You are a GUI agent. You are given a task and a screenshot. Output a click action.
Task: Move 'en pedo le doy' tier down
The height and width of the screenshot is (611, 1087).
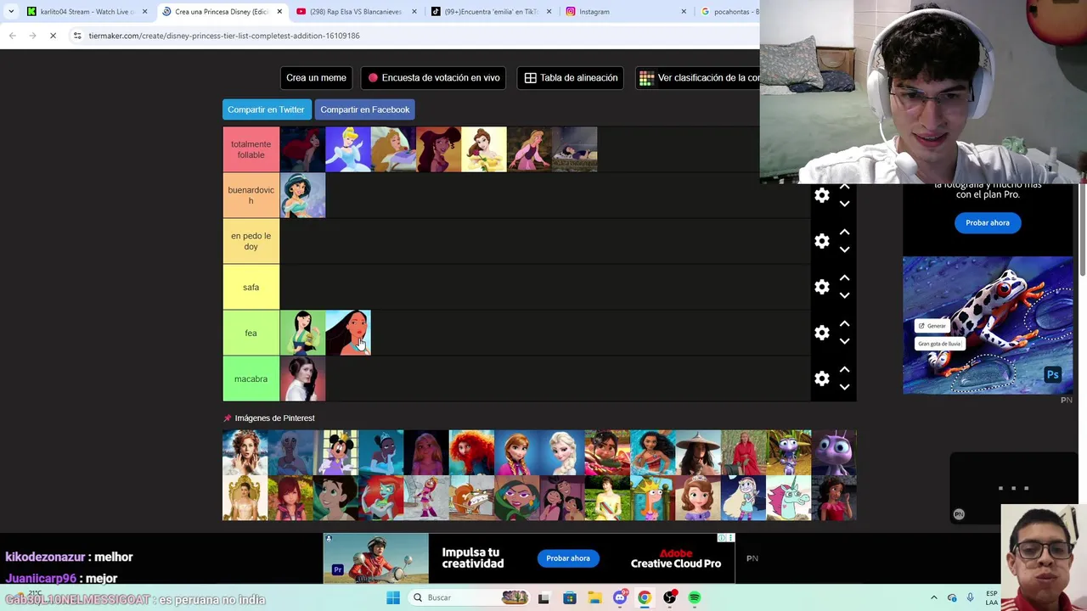tap(844, 249)
